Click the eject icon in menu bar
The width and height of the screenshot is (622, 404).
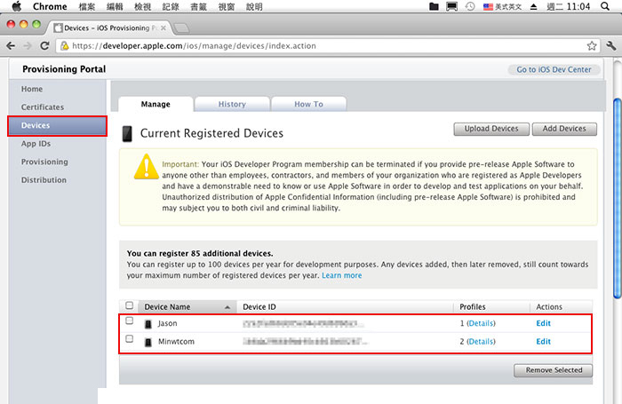pos(534,6)
